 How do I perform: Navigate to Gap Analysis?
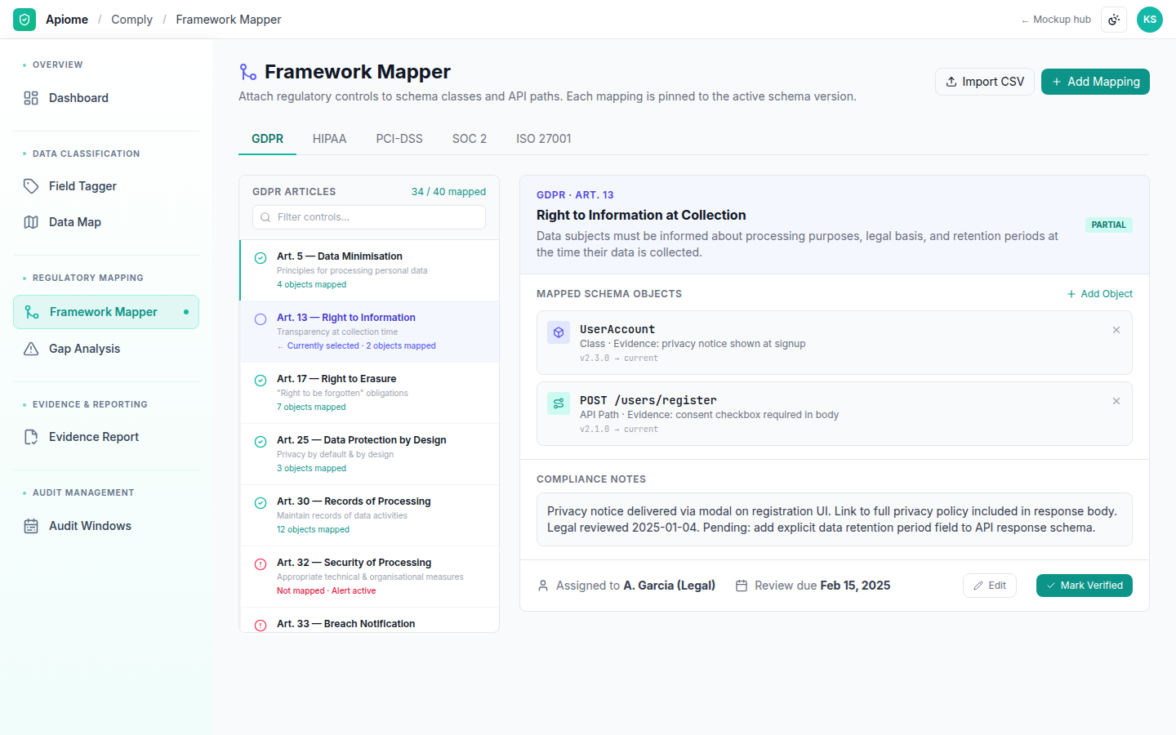(x=106, y=349)
